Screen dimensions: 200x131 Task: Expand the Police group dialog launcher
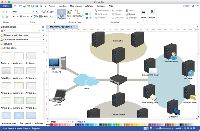(x=54, y=22)
